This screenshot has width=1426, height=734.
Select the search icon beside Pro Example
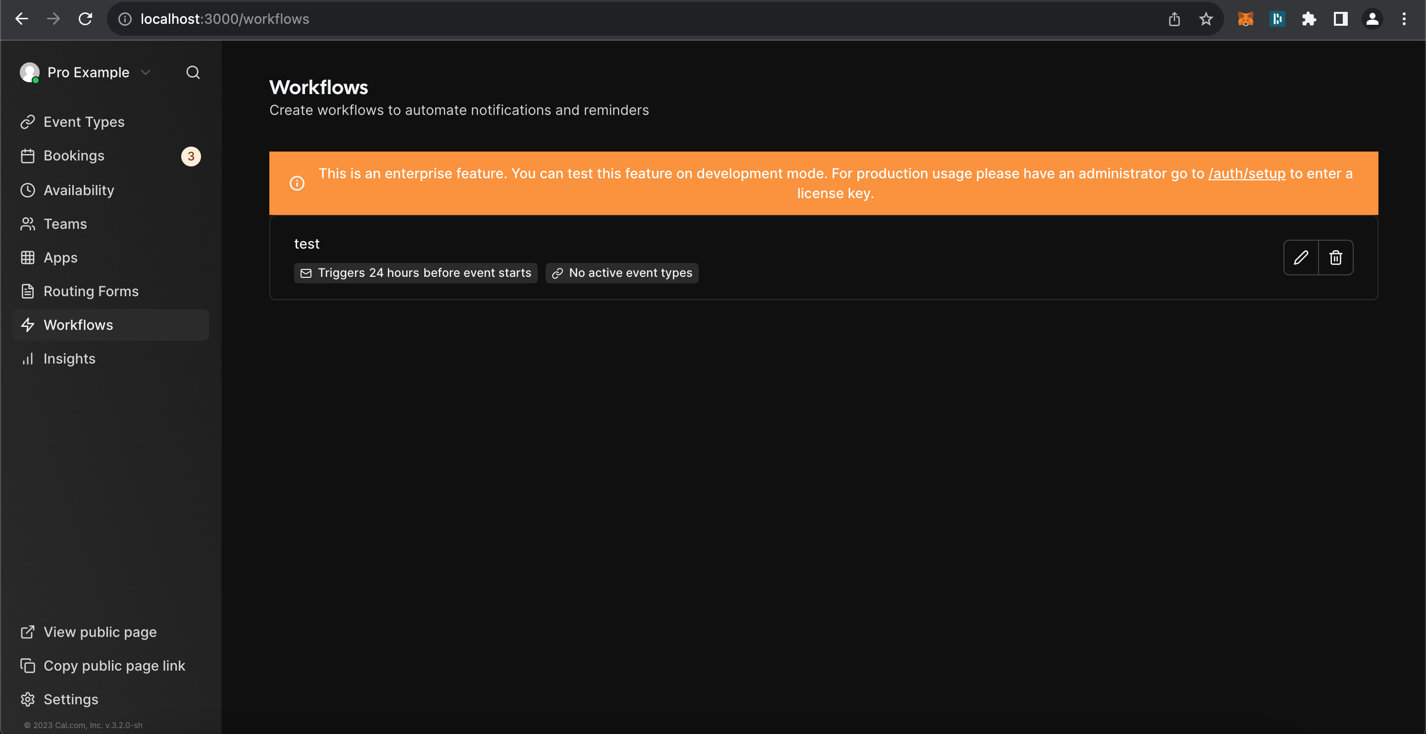coord(193,72)
